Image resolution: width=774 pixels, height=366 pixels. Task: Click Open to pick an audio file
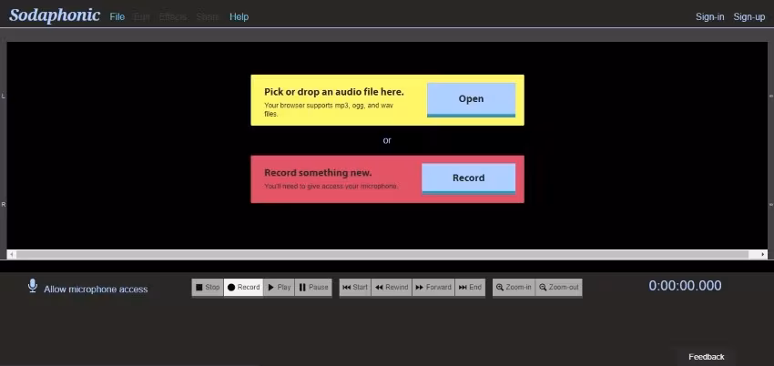pos(471,99)
